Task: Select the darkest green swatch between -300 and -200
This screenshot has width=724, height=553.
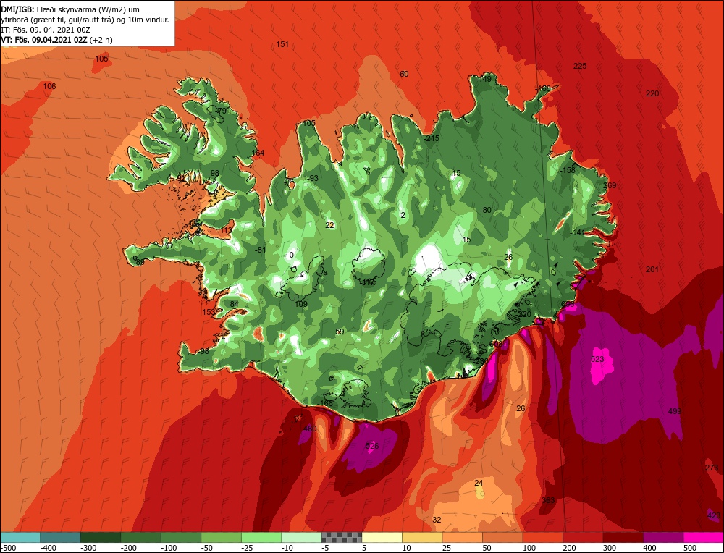Action: coord(101,537)
